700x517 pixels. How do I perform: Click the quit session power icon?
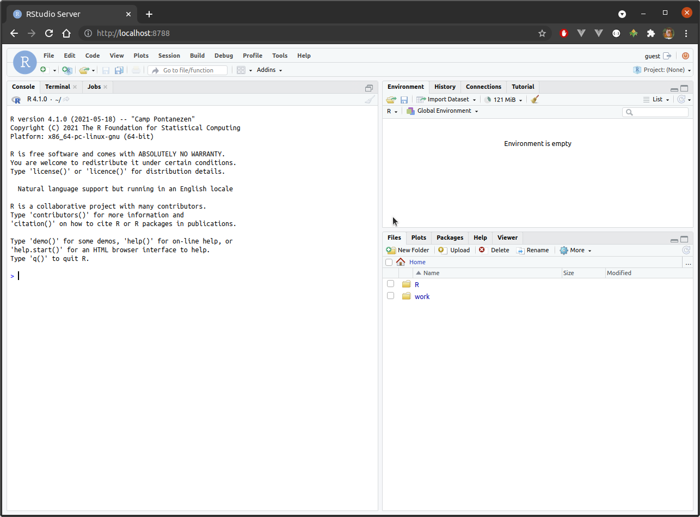point(685,56)
